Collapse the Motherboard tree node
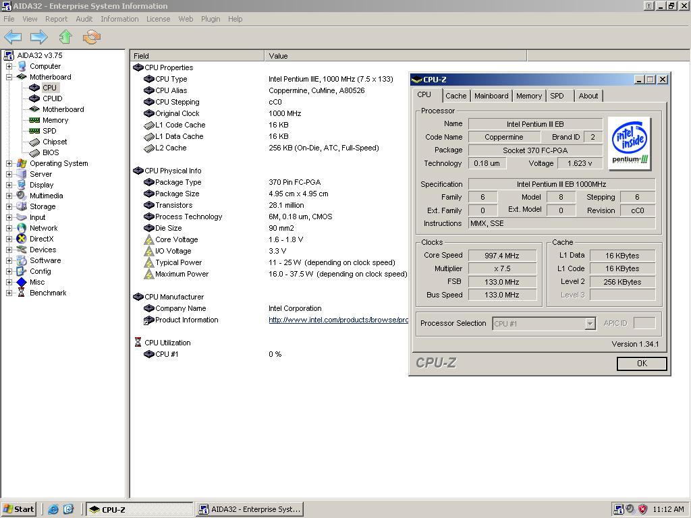 [9, 77]
